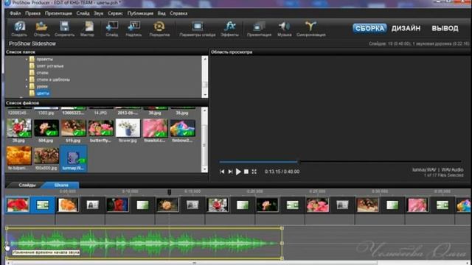This screenshot has height=265, width=472.
Task: Click the Порядок (reorder) toolbar icon
Action: tap(159, 29)
